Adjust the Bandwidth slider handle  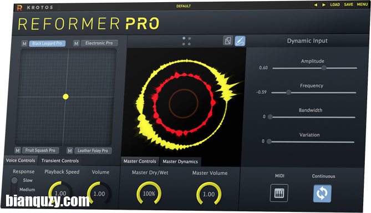(270, 116)
